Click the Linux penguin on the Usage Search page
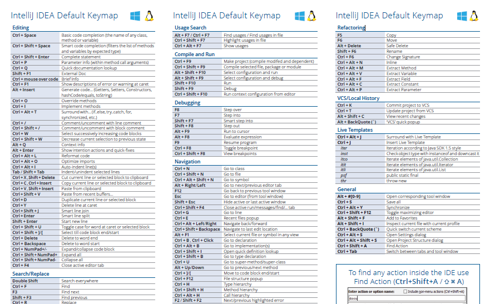Screen dimensions: 485x304 coord(312,16)
